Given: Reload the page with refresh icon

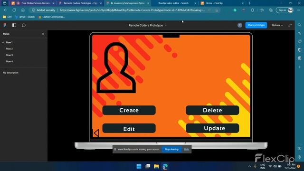Looking at the screenshot, I should tap(14, 10).
